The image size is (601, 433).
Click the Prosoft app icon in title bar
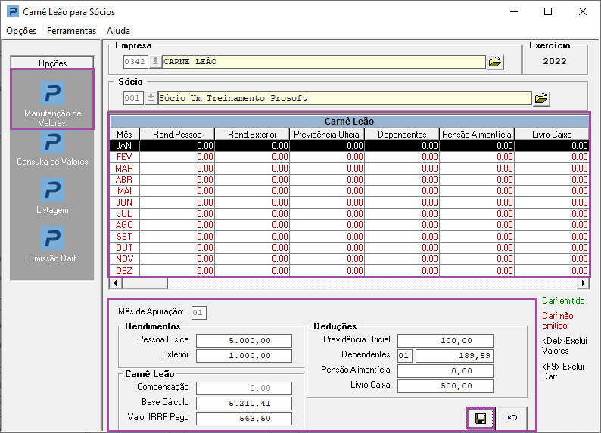tap(13, 11)
